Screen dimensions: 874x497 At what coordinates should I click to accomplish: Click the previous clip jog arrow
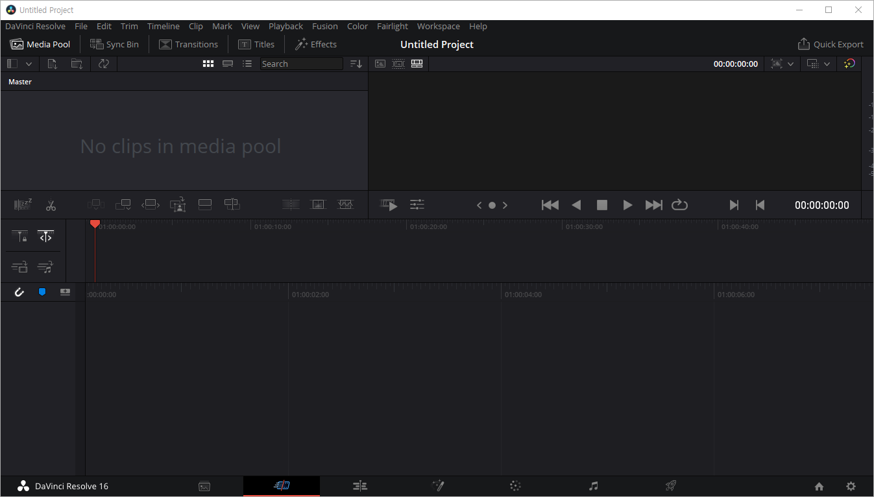pos(479,205)
